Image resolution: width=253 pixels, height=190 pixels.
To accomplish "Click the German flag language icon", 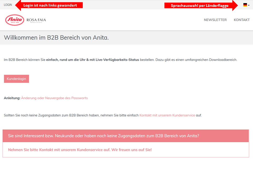I will [245, 5].
